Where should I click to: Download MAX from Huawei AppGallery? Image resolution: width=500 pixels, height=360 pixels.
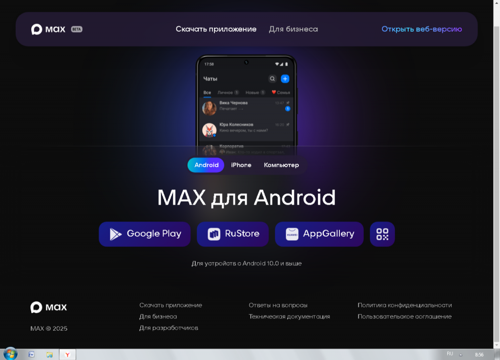[319, 234]
